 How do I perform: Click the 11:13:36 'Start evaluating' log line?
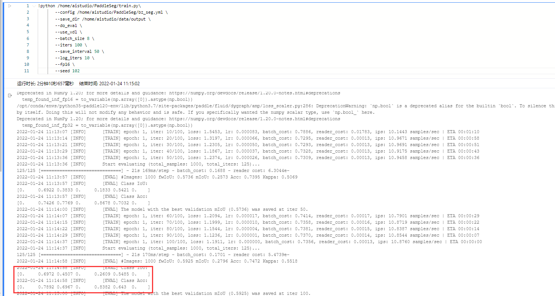(x=138, y=164)
